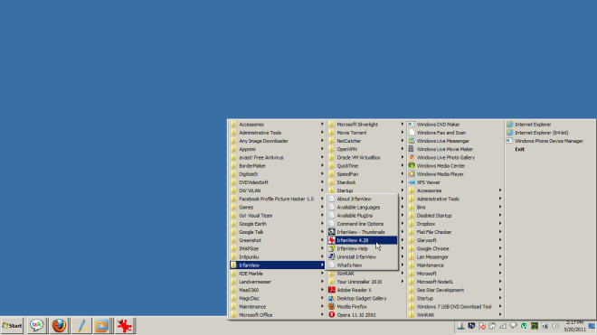Open Windows Live Messenger
Screen dimensions: 597x335
click(455, 141)
